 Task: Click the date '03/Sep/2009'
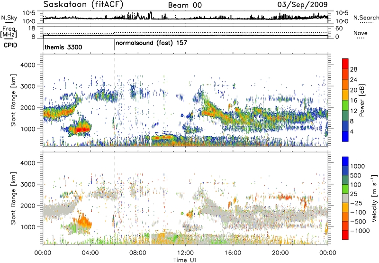pyautogui.click(x=303, y=5)
